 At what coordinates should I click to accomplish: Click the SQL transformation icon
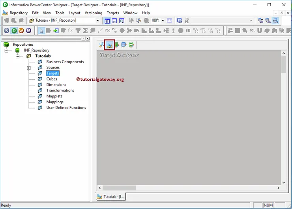coord(252,30)
